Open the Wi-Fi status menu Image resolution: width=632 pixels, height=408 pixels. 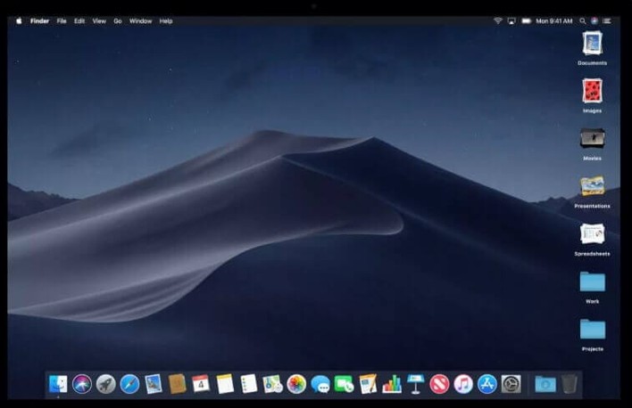[498, 20]
